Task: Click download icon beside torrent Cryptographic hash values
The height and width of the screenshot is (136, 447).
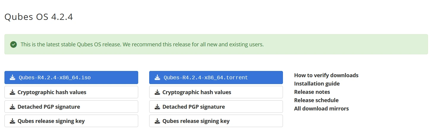Action: click(x=157, y=92)
